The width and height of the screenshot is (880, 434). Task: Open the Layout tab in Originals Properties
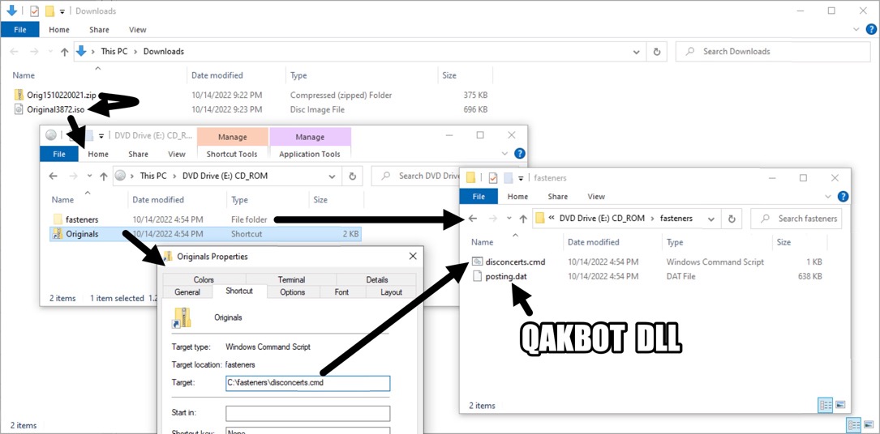click(391, 291)
